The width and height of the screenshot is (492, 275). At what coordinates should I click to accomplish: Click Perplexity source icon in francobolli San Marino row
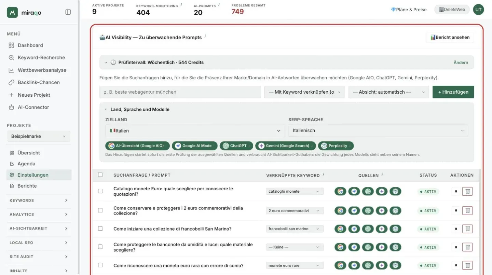click(395, 229)
